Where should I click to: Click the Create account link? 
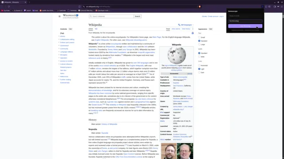213,16
